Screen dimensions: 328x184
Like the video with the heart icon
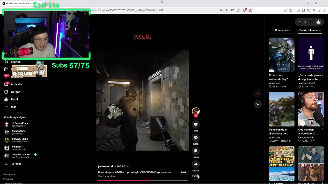coord(196,124)
